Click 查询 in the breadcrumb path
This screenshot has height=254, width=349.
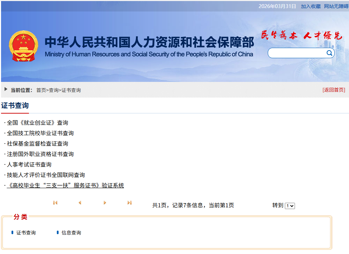pyautogui.click(x=54, y=90)
